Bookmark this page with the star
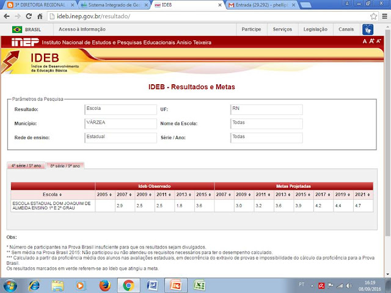The image size is (391, 293). (x=373, y=16)
